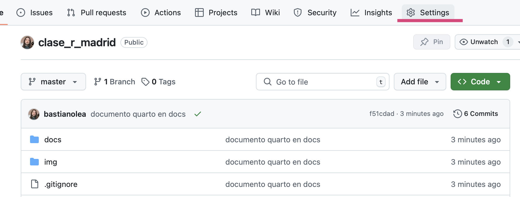View the 1 Branch link
The width and height of the screenshot is (520, 197).
[x=114, y=82]
